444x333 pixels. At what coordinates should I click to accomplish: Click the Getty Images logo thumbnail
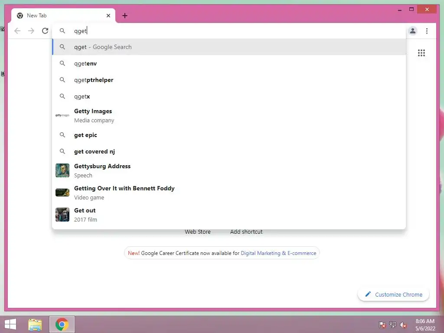tap(62, 115)
